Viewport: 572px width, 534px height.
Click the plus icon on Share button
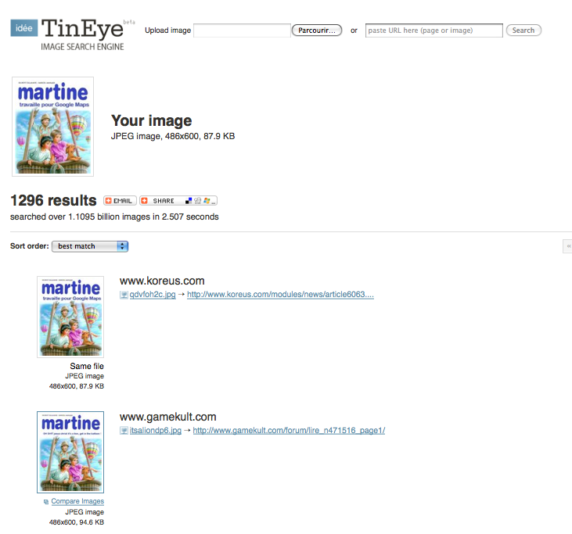tap(145, 201)
